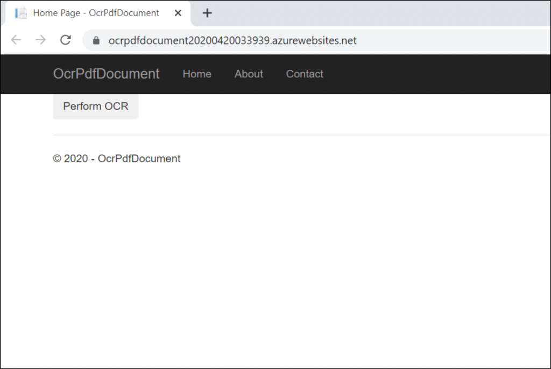The image size is (551, 369).
Task: Select the copyright footer text
Action: pyautogui.click(x=116, y=158)
